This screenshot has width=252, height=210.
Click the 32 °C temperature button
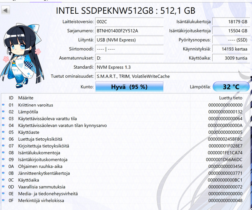tap(231, 87)
